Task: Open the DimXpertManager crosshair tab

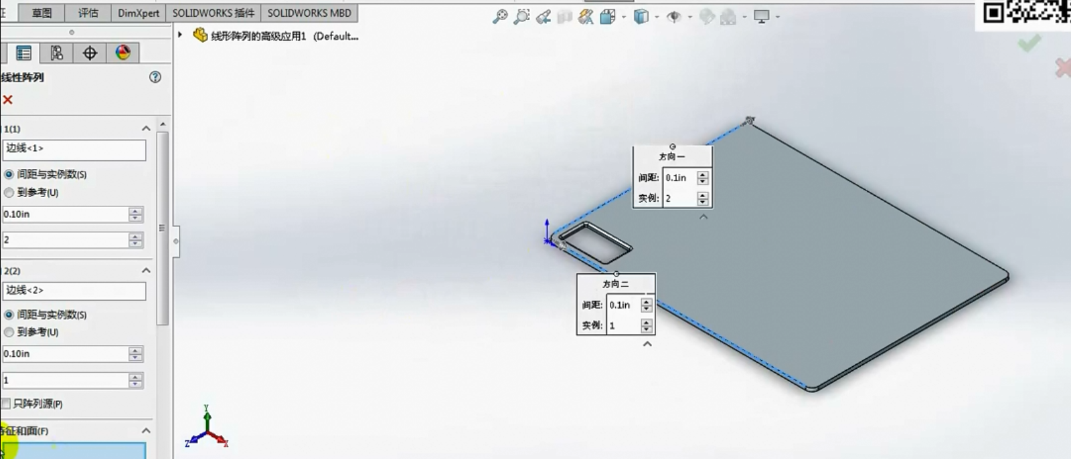Action: (90, 53)
